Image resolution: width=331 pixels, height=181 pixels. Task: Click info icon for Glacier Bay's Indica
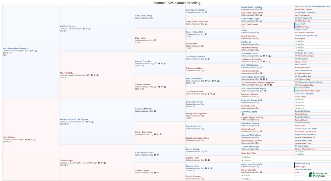point(155,134)
